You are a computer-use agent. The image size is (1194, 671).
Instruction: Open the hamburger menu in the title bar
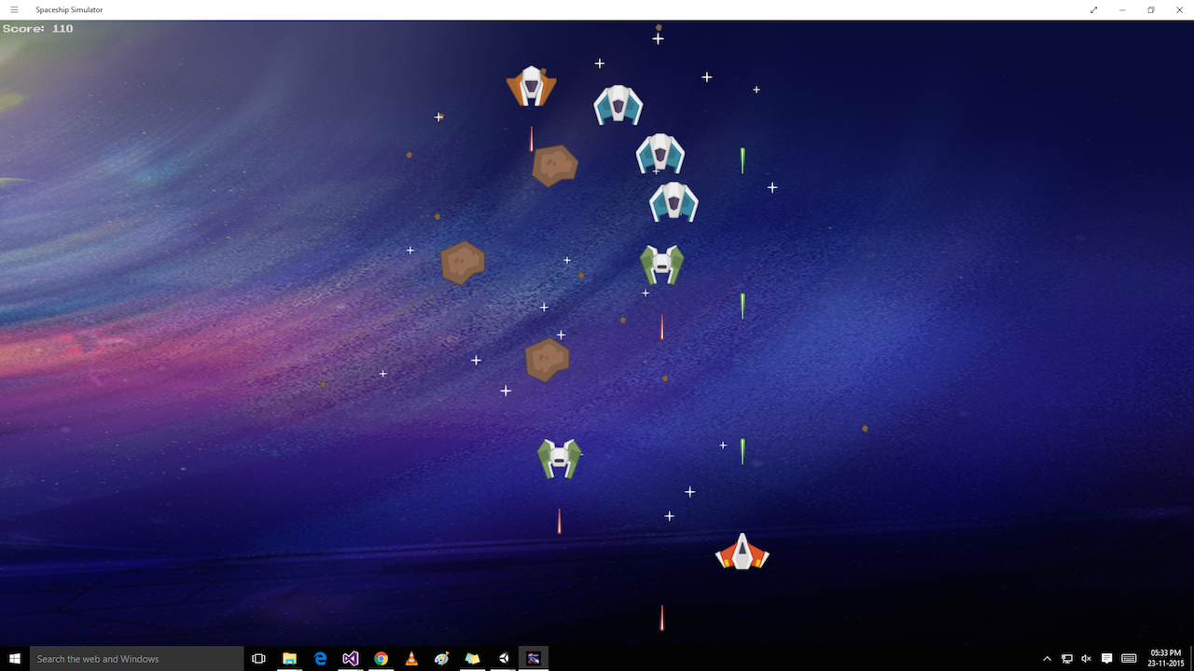[13, 10]
